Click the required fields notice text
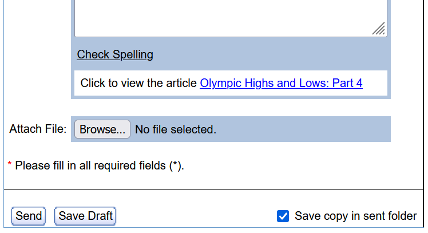This screenshot has width=428, height=233. 100,166
